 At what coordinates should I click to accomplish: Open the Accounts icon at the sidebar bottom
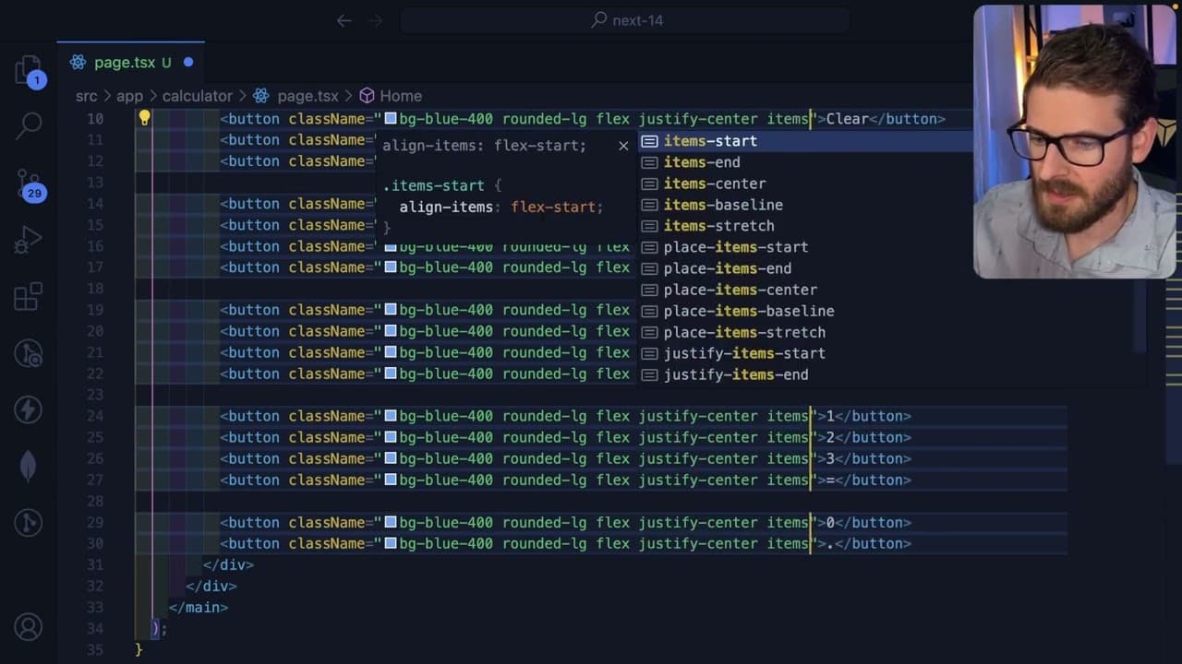coord(29,628)
